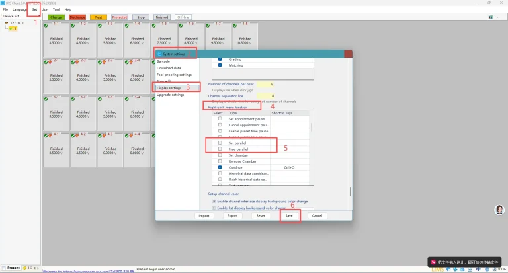Collapse the 127.0.0.1 device tree node
The height and width of the screenshot is (273, 508).
[x=6, y=23]
